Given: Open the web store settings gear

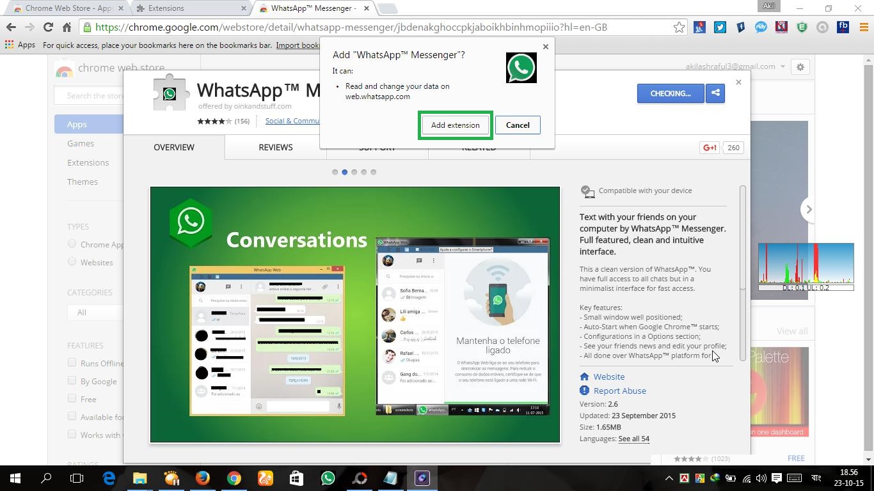Looking at the screenshot, I should tap(800, 66).
